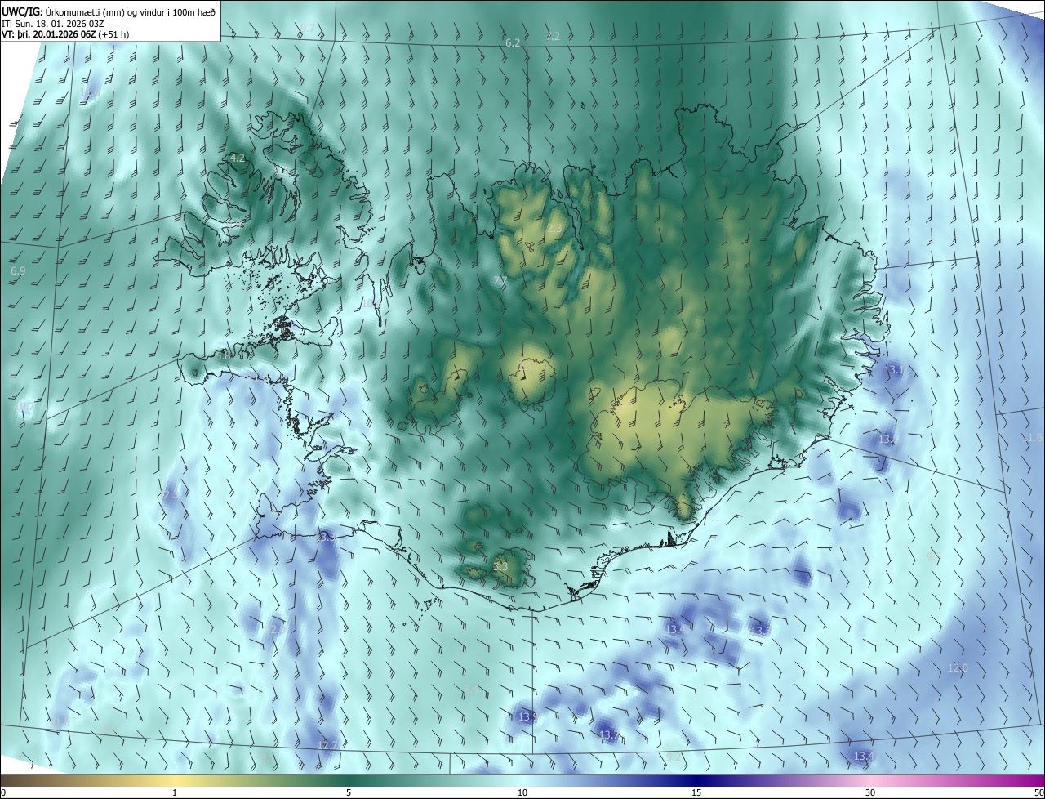Click the 9.2 value label on the map
Screen dimensions: 1045x799
(674, 757)
